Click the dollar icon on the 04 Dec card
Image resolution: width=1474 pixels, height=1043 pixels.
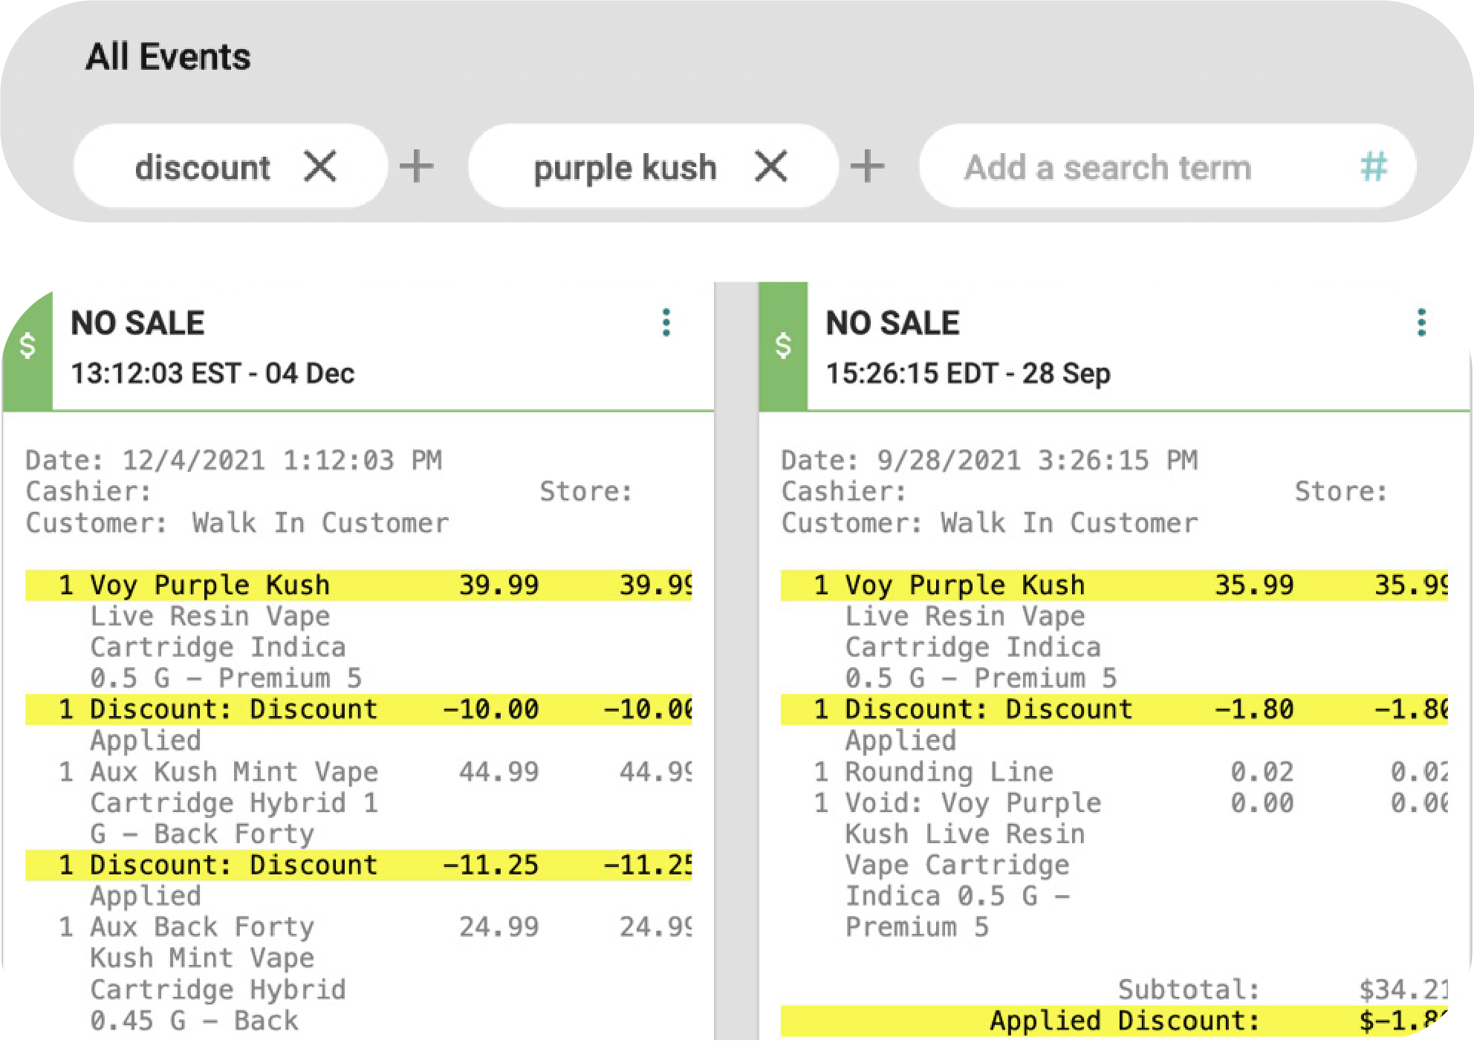pos(27,345)
